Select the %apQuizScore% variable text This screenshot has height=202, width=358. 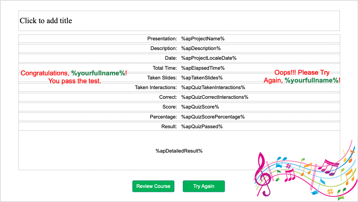pos(200,107)
